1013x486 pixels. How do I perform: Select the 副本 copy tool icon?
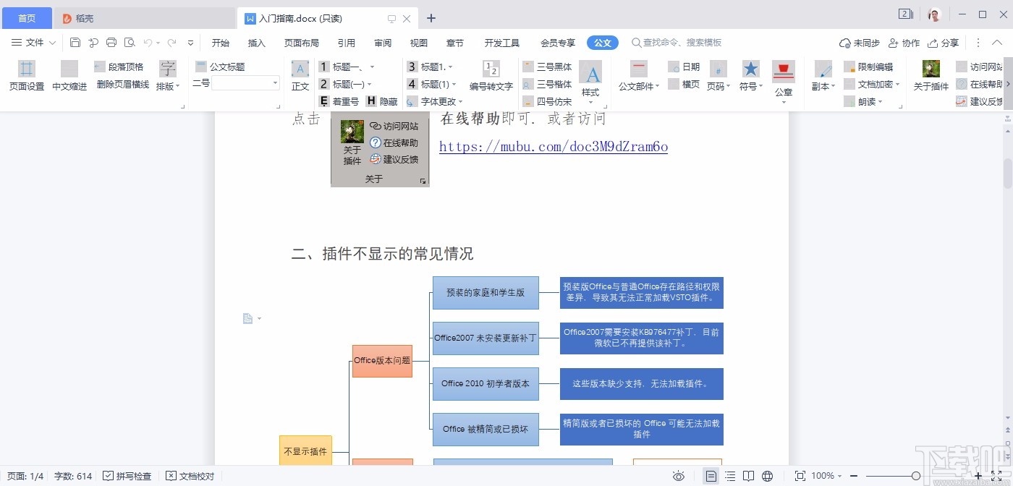pos(822,76)
